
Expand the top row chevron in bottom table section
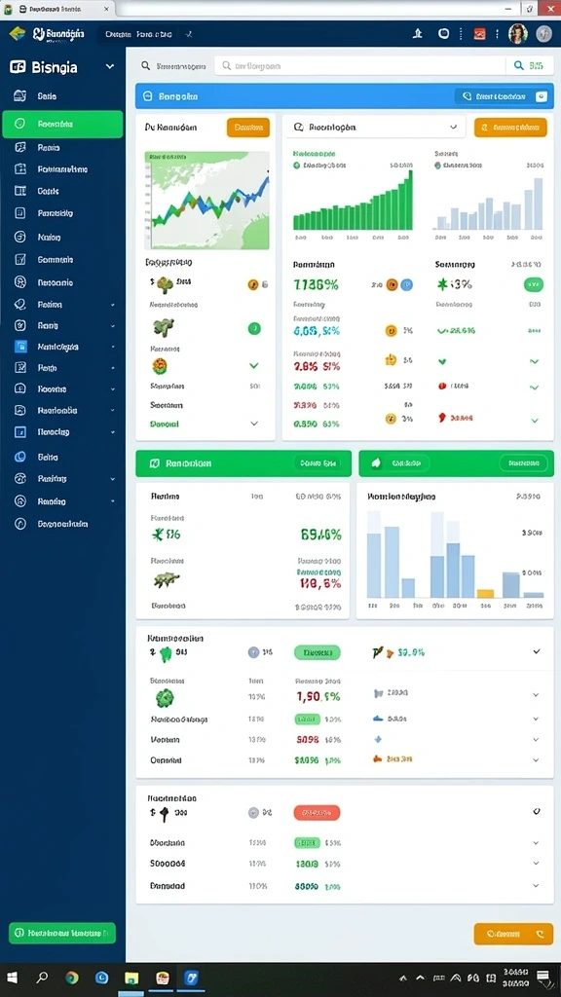[537, 811]
